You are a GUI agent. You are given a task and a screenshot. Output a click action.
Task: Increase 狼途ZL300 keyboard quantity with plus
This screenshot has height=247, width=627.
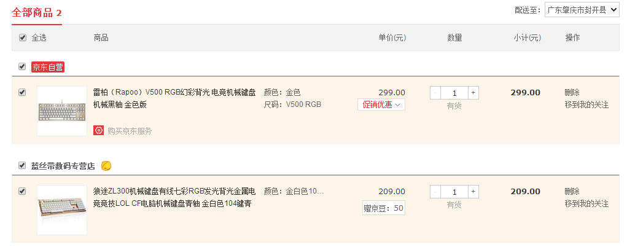[473, 192]
